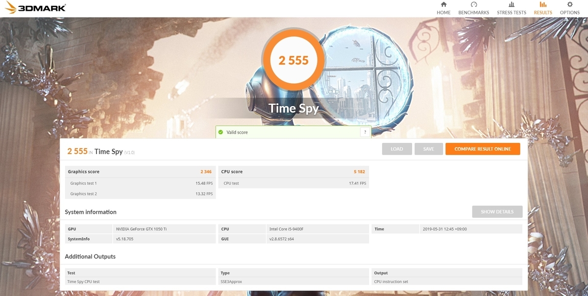
Task: Click the Load button
Action: 397,149
